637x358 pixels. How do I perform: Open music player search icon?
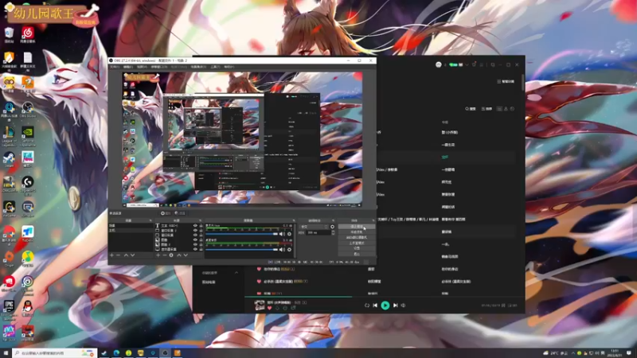[x=467, y=109]
